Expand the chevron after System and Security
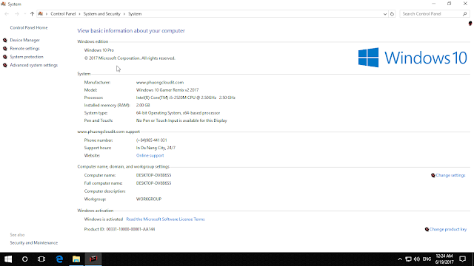The width and height of the screenshot is (474, 266). click(x=124, y=14)
